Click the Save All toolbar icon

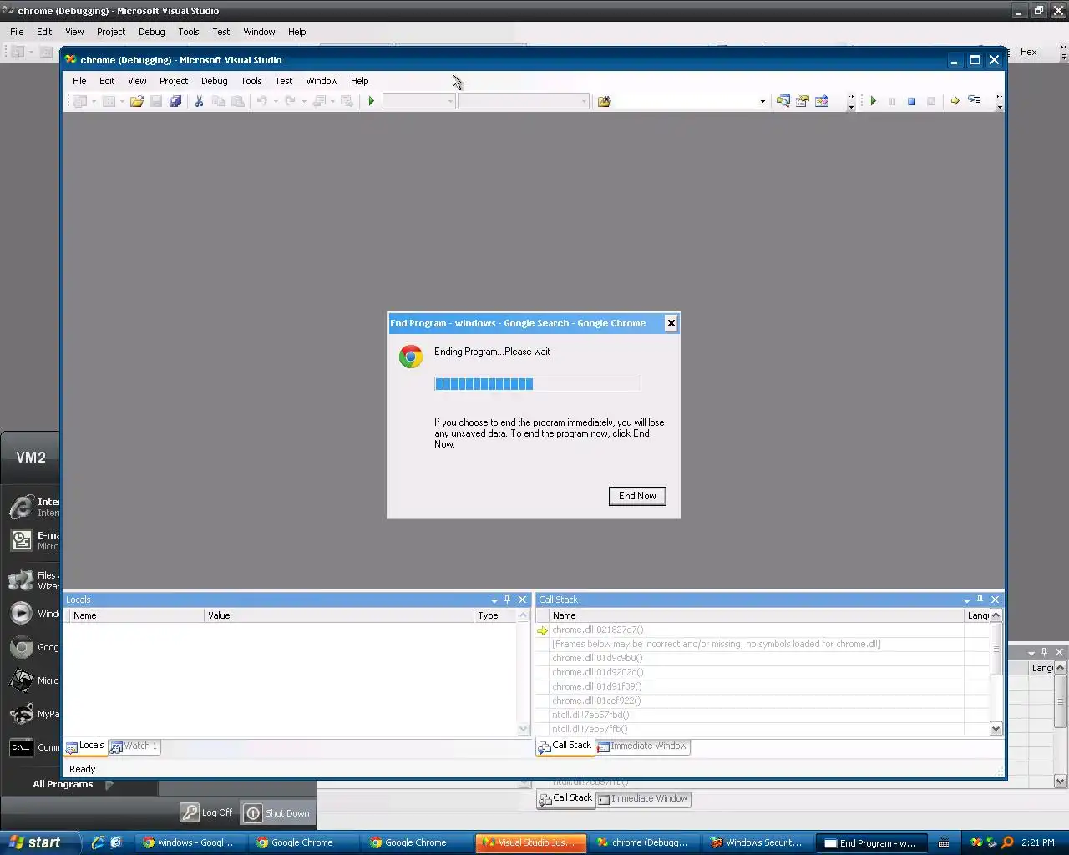175,101
